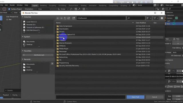This screenshot has width=183, height=103.
Task: Select Light in the outliner
Action: pos(168,21)
